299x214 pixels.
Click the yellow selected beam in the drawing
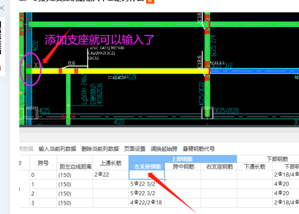tap(119, 71)
